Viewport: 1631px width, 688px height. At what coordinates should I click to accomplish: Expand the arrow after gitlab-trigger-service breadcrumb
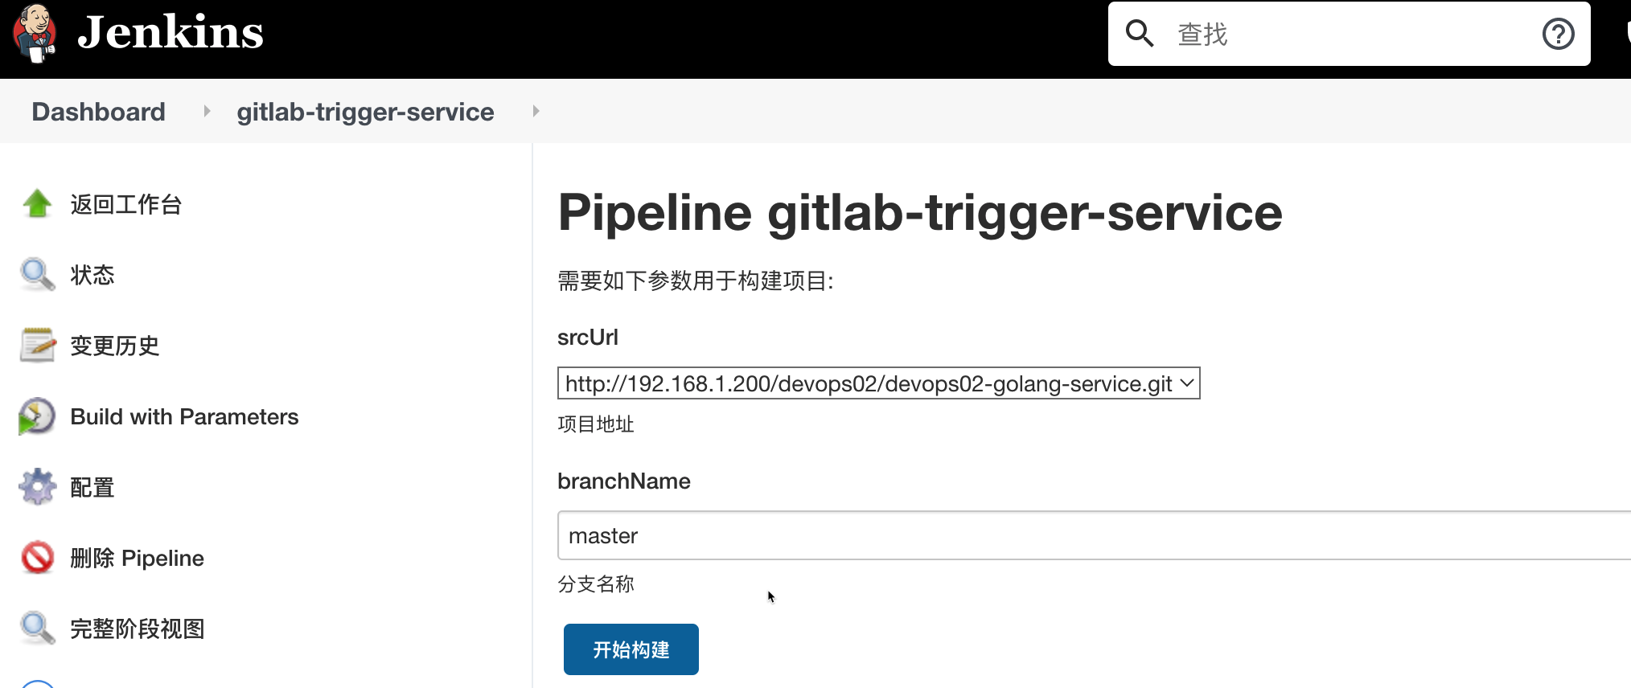pos(536,111)
